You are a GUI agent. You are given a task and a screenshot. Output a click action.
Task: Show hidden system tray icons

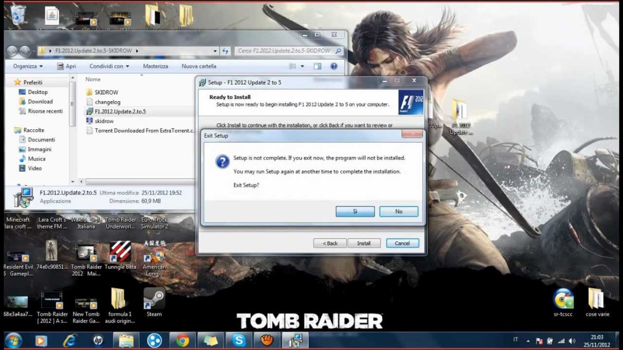click(x=529, y=341)
